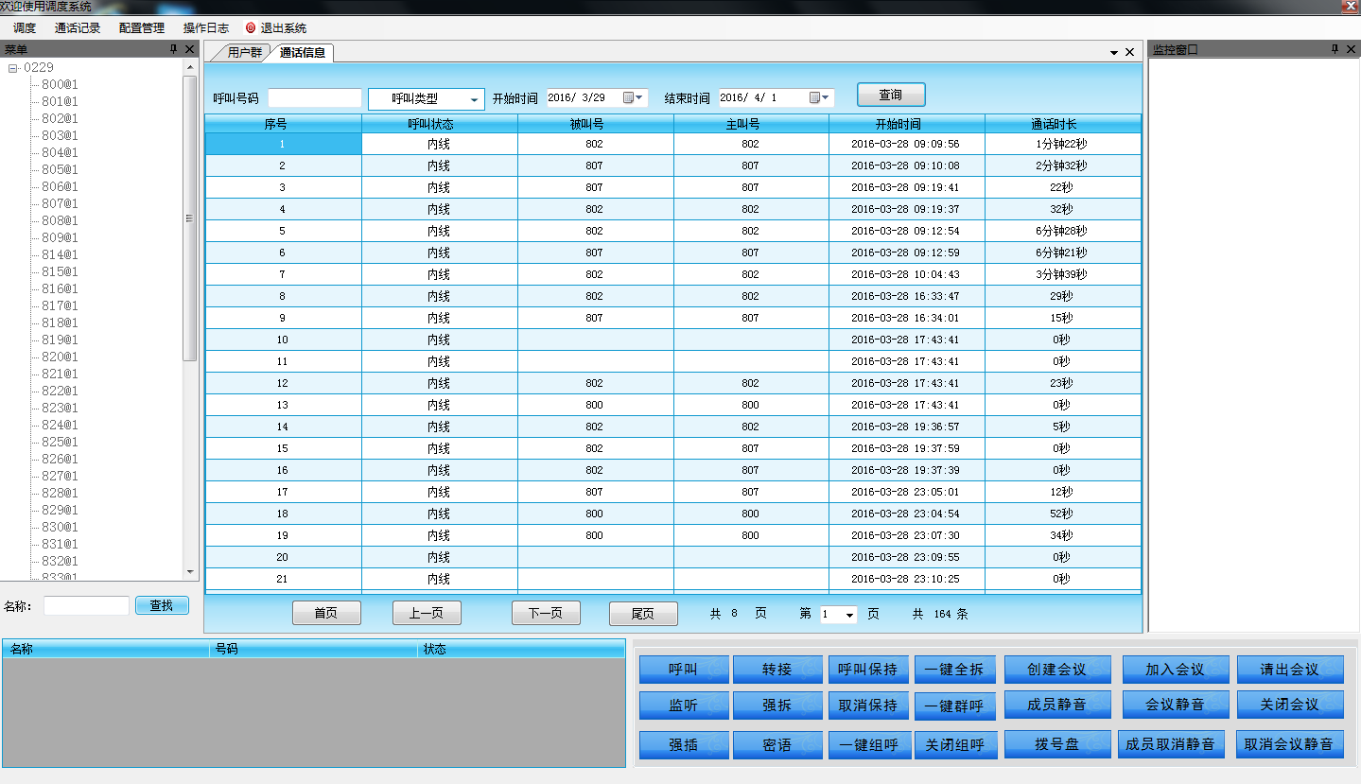Pin the 监控窗口 panel with pushpin icon

(x=1335, y=49)
